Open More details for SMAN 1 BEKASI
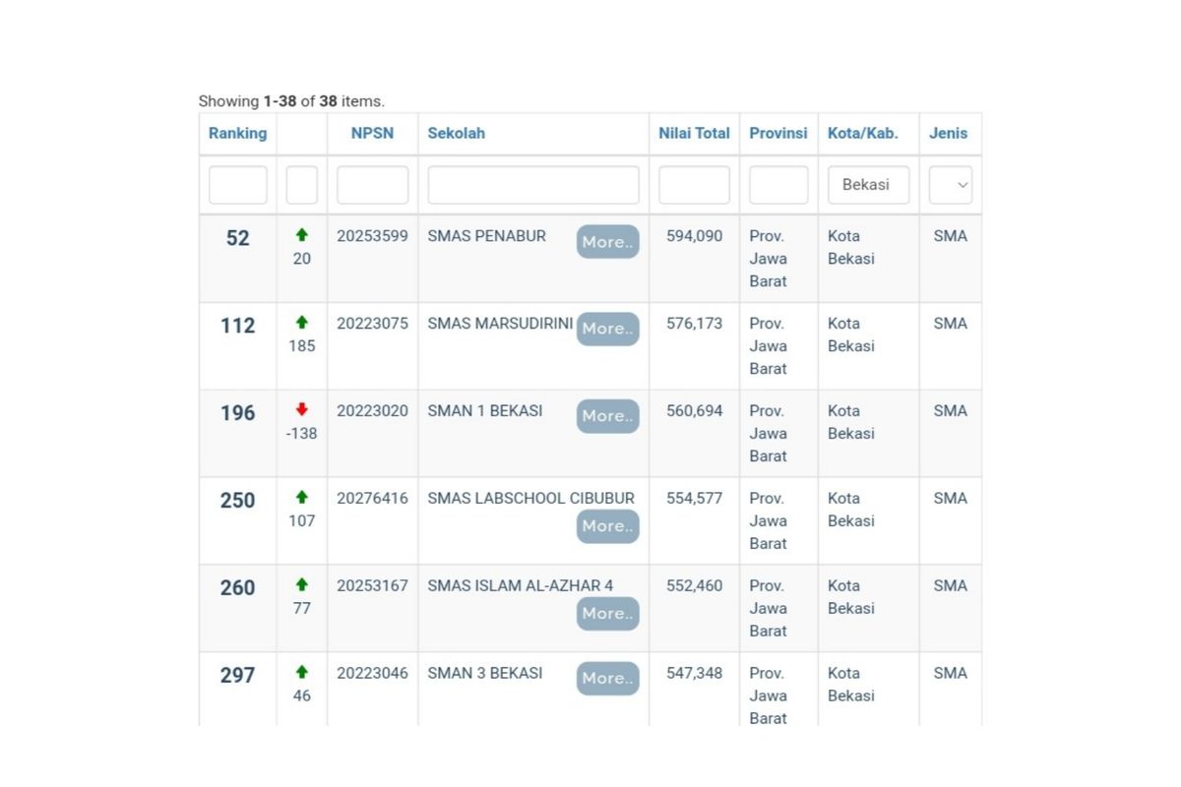 coord(607,416)
